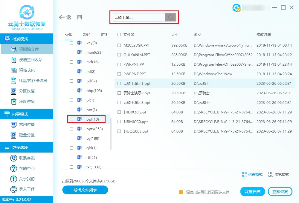Switch to the 时间 tab

tap(104, 34)
